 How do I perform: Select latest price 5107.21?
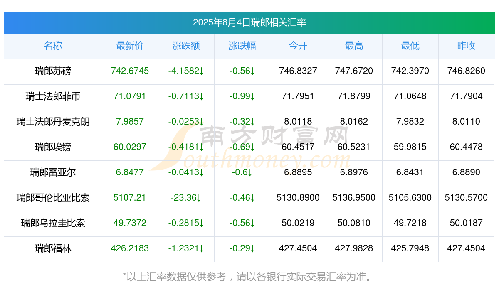pos(130,197)
